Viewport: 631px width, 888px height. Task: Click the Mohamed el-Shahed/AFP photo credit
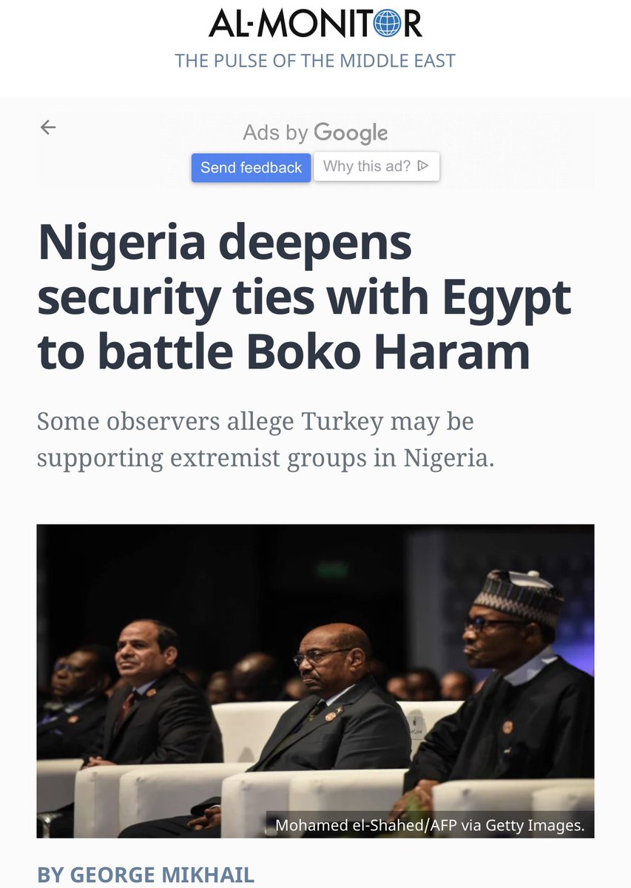pos(430,825)
